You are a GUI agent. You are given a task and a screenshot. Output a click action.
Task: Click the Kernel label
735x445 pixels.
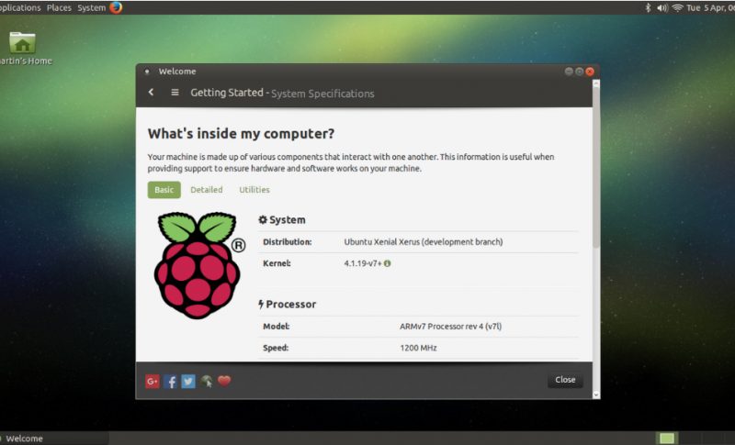point(277,263)
